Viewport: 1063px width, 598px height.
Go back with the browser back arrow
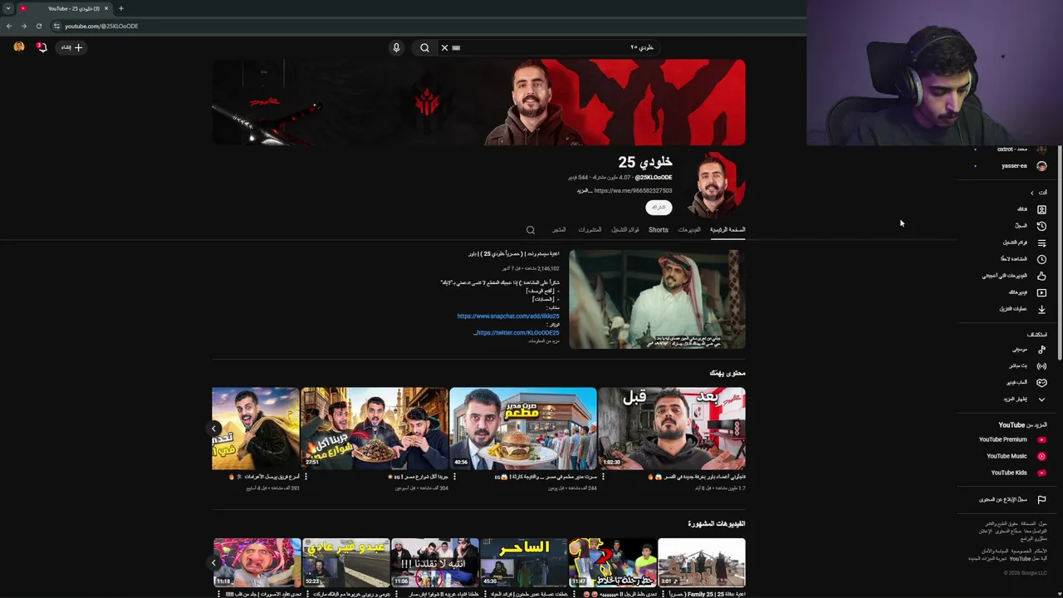pos(9,26)
